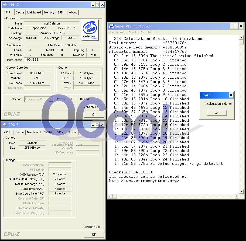This screenshot has width=246, height=241.
Task: Minimize the top CPU-Z window
Action: (x=93, y=5)
